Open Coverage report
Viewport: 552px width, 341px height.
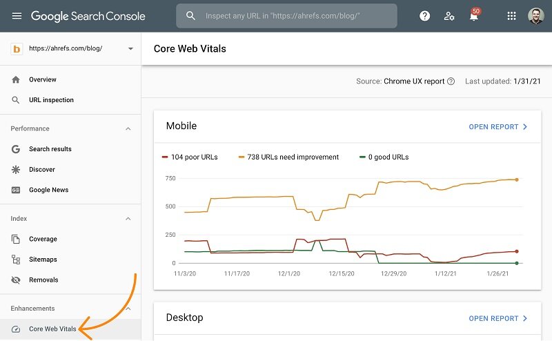point(43,239)
